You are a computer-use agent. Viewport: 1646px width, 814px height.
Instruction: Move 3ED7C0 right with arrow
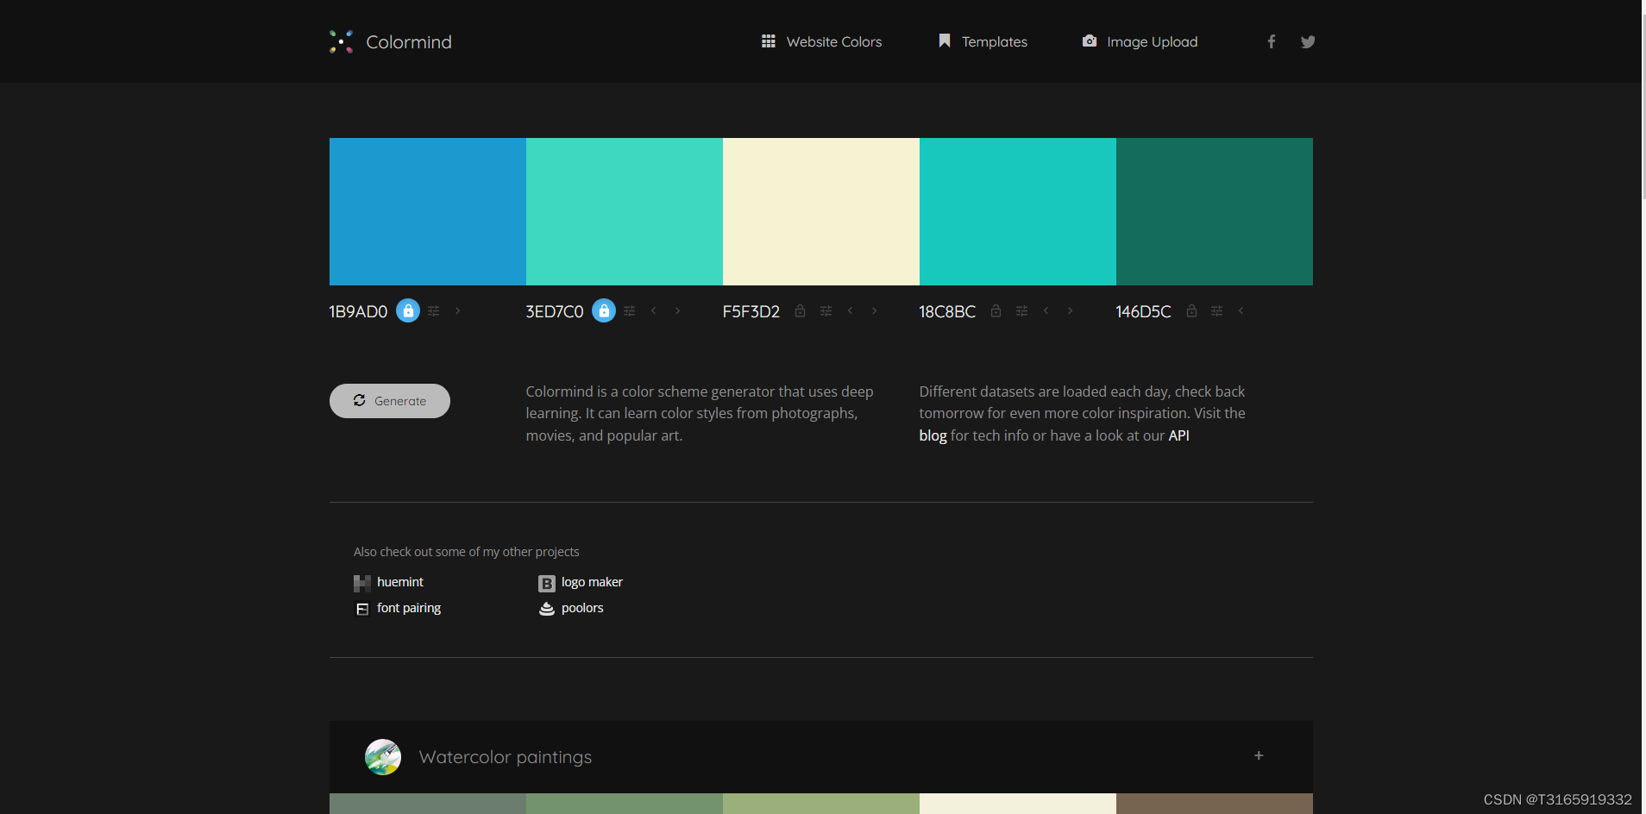pos(678,310)
